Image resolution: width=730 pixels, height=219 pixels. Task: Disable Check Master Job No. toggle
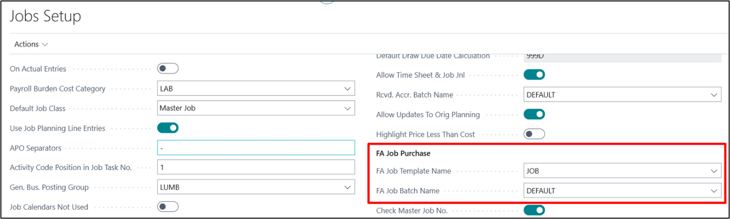[534, 210]
